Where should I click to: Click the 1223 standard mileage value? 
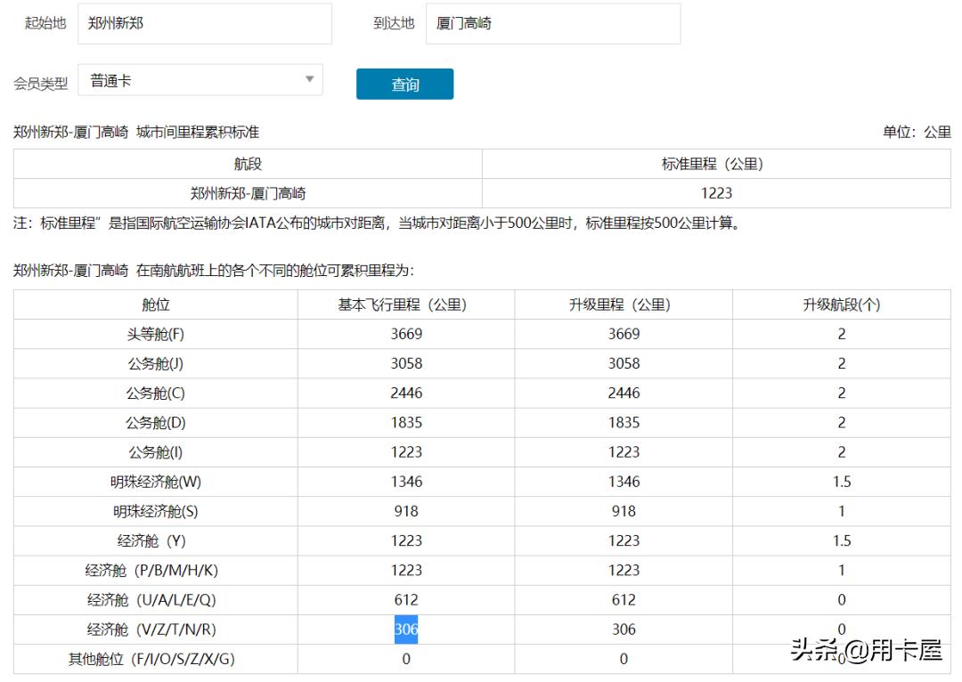[717, 192]
